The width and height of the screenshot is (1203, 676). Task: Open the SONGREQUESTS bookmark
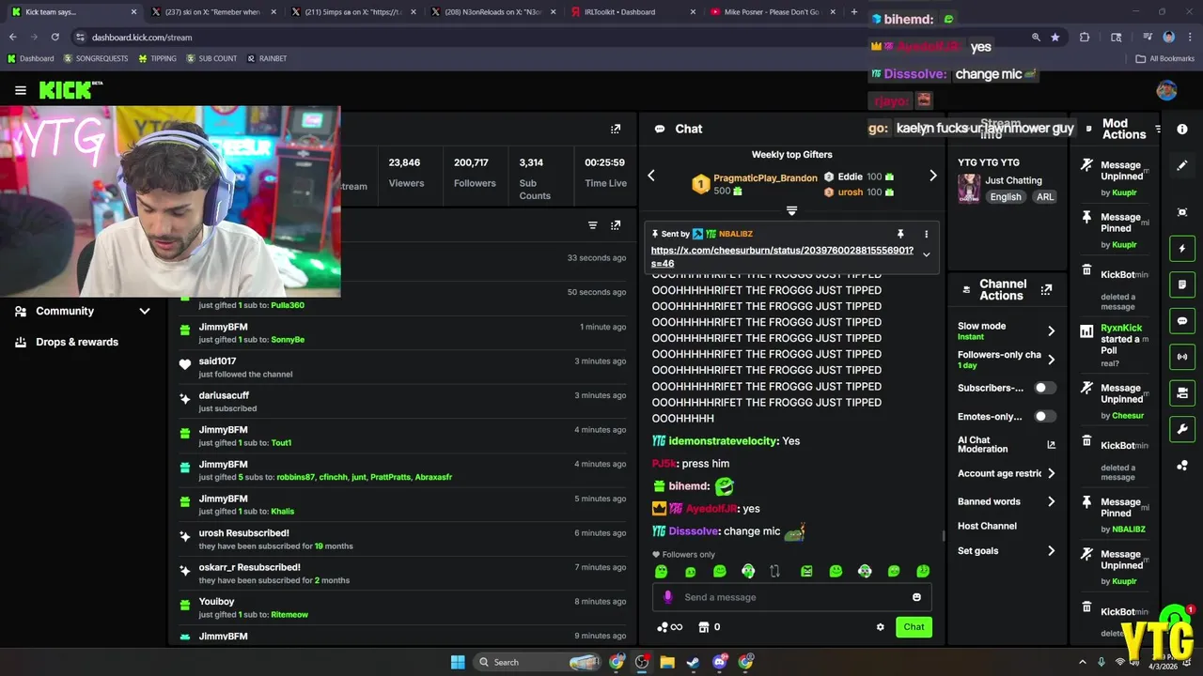[96, 58]
